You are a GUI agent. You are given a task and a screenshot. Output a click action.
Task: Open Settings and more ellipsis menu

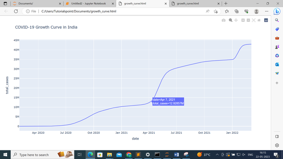pos(267,11)
